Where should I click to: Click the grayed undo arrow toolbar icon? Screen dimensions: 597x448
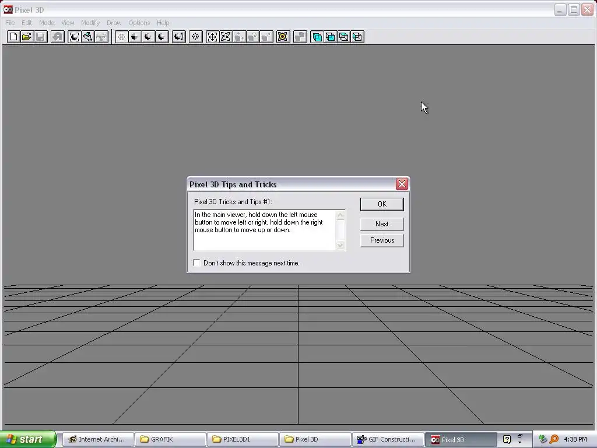coord(58,37)
